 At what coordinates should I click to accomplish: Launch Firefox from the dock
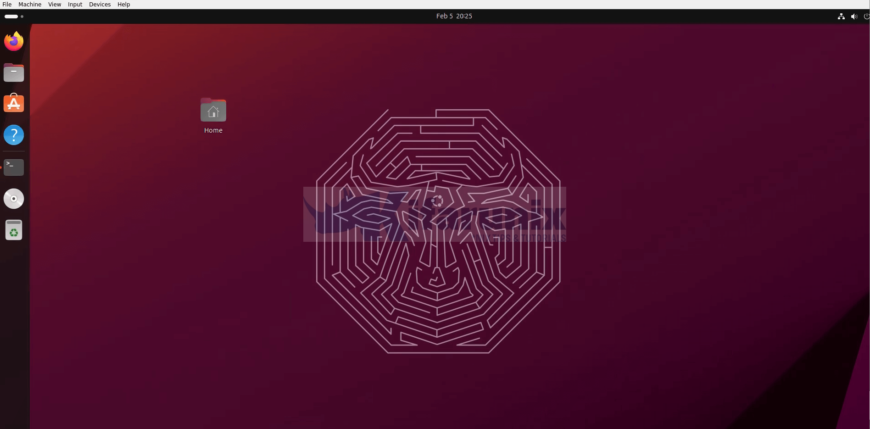coord(14,41)
